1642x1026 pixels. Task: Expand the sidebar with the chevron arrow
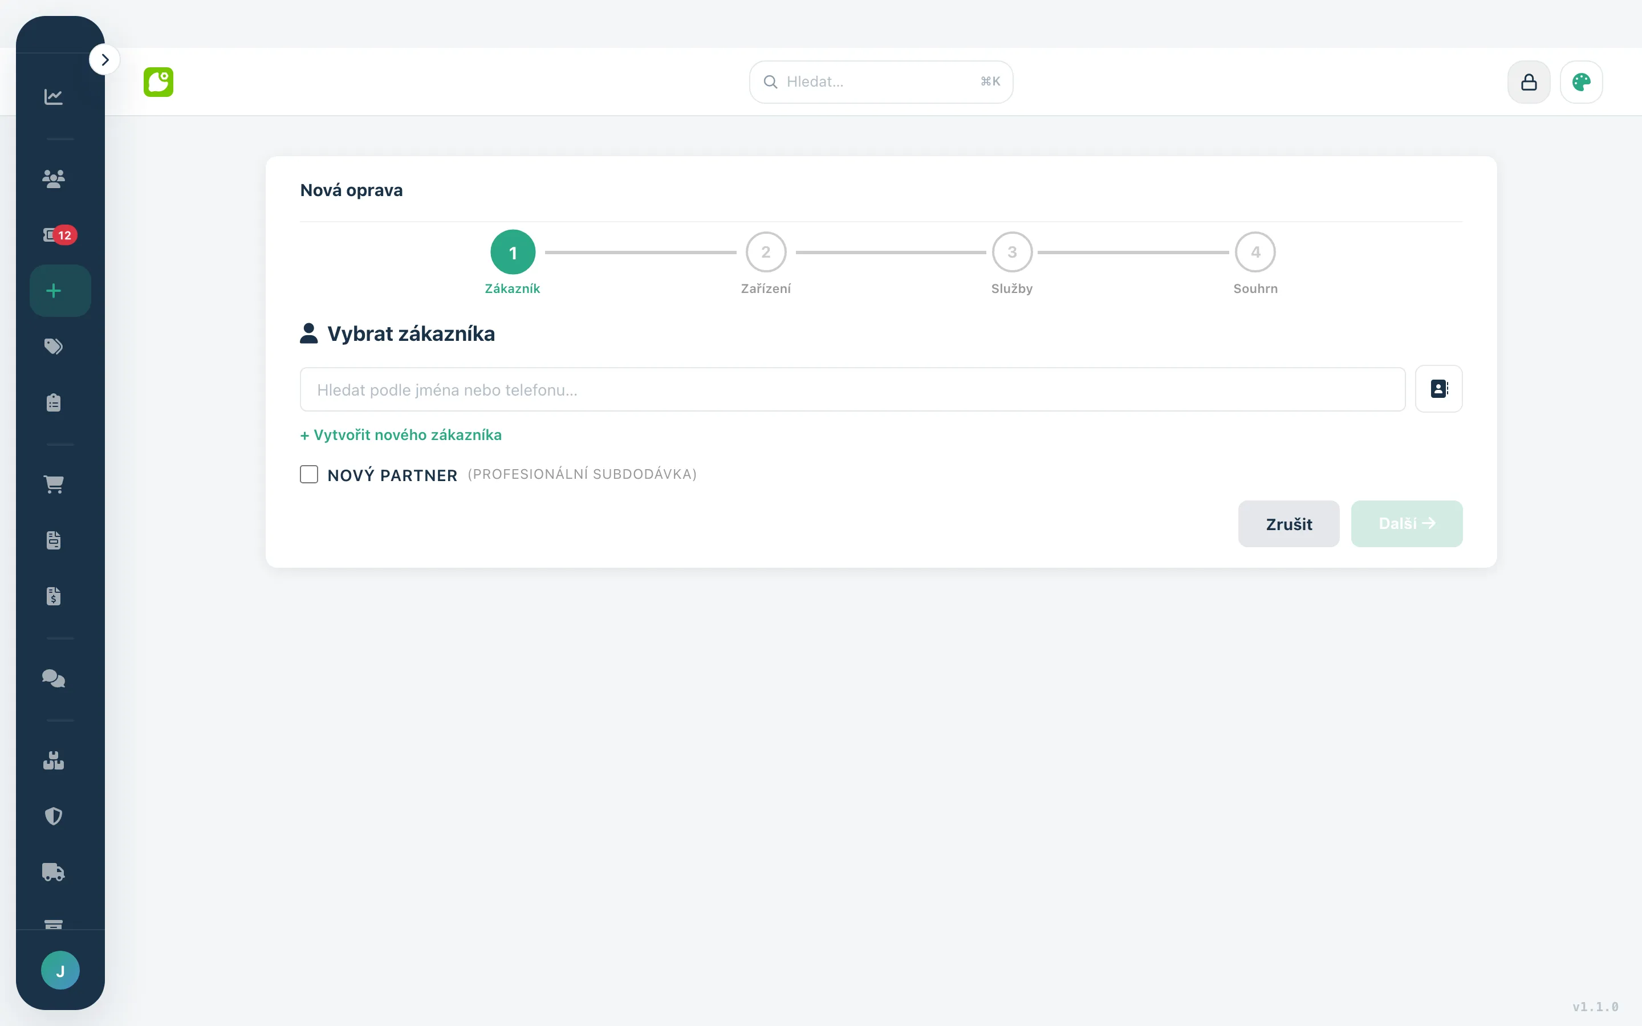(104, 60)
